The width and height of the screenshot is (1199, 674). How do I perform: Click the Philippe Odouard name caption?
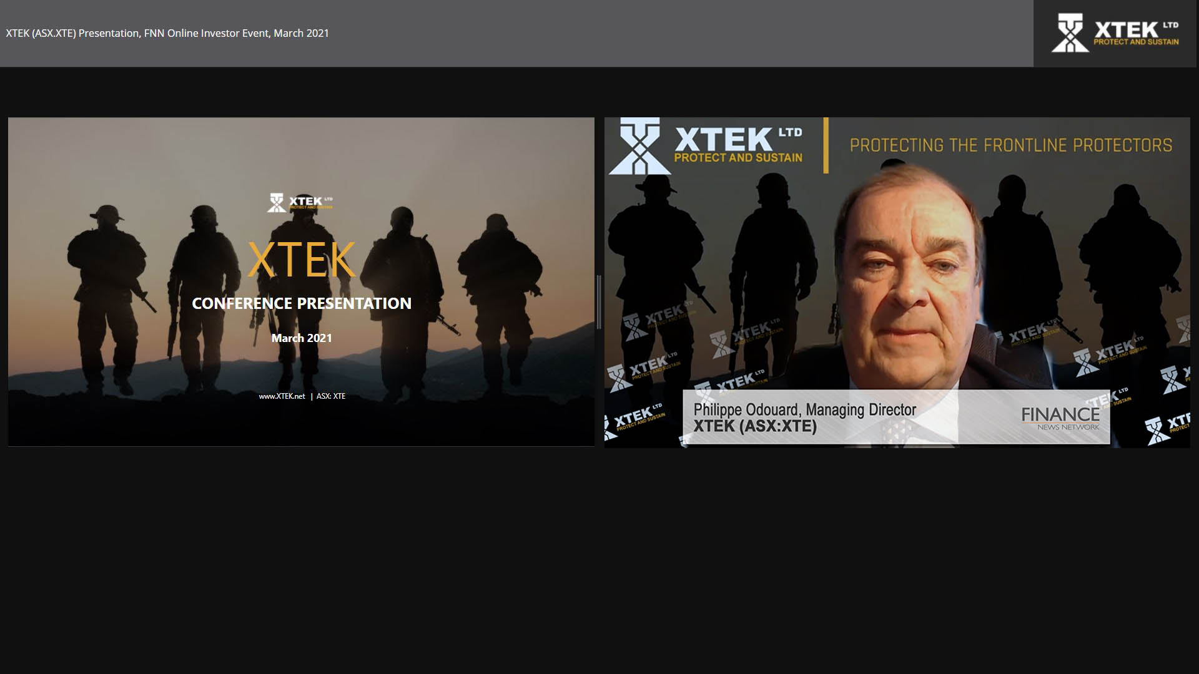coord(804,409)
